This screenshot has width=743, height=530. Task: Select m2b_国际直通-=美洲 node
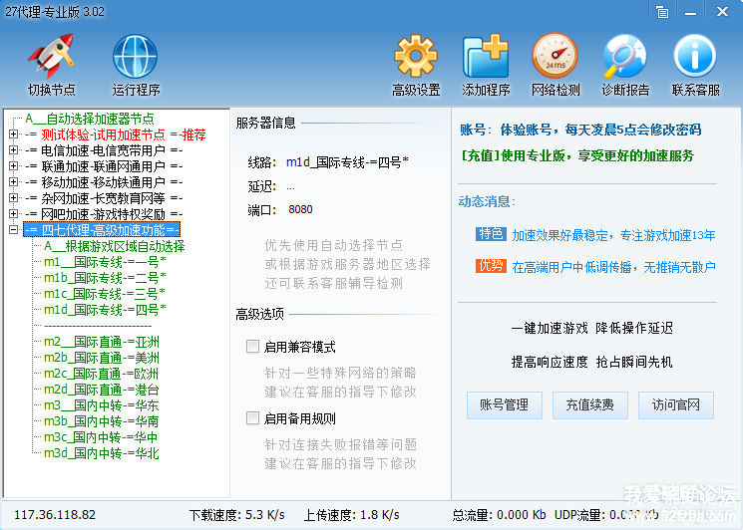click(102, 358)
